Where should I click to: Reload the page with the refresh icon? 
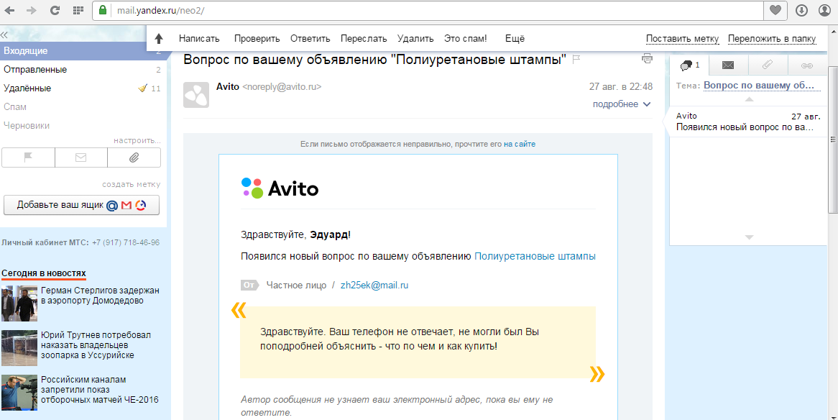(x=55, y=10)
